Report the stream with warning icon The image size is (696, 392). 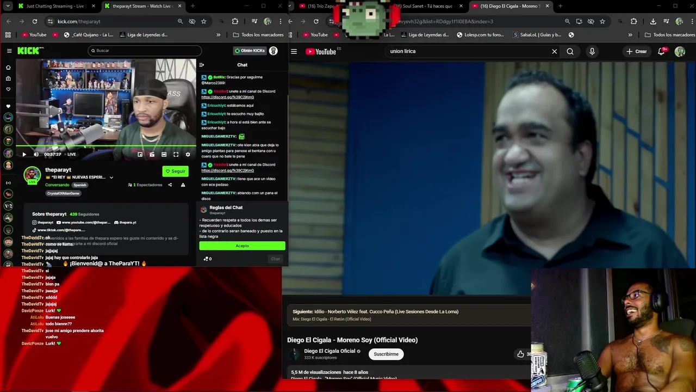point(183,185)
